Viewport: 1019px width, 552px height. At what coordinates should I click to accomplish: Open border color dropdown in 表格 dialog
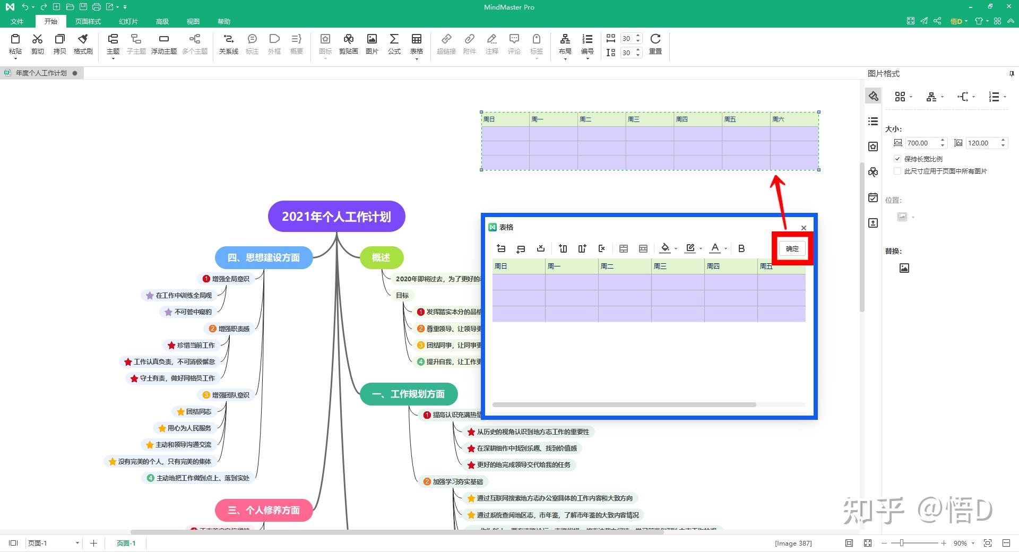(701, 248)
